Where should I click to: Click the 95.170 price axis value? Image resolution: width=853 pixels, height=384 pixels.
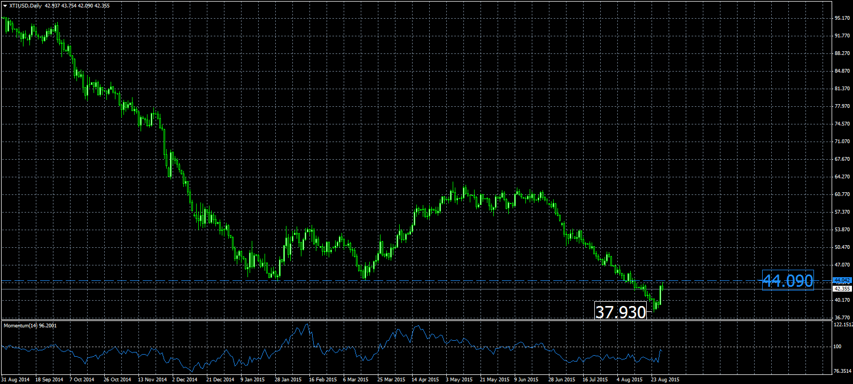coord(842,18)
